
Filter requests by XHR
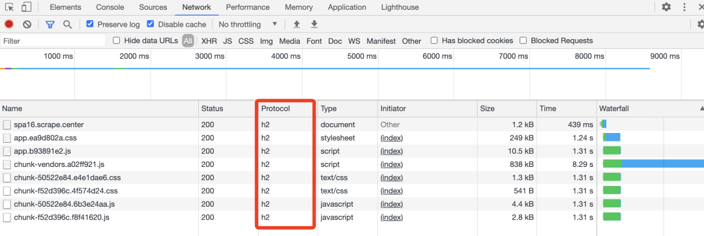point(209,41)
